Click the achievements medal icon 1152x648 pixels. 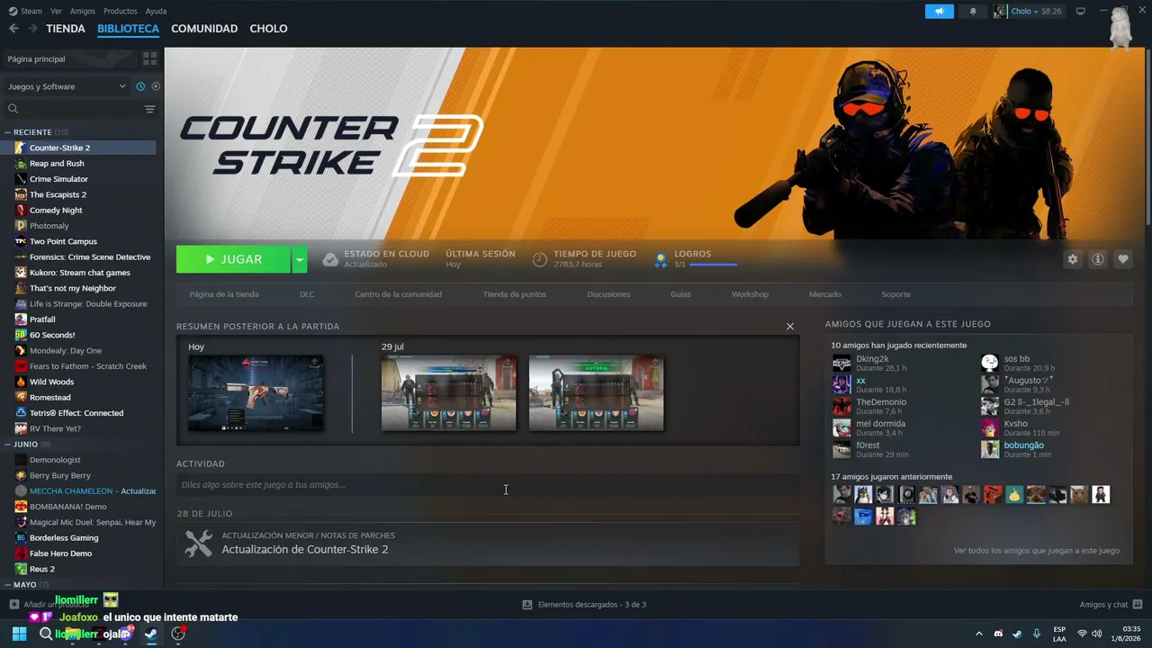[x=661, y=259]
